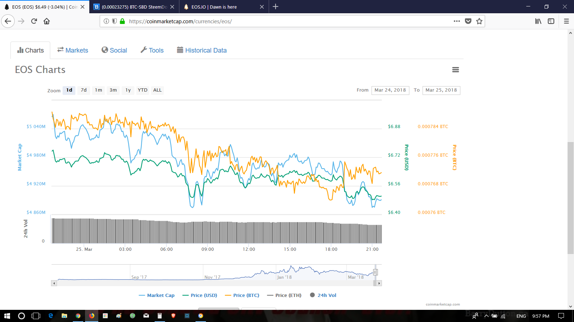
Task: Click the To date field Mar 25, 2018
Action: (441, 90)
